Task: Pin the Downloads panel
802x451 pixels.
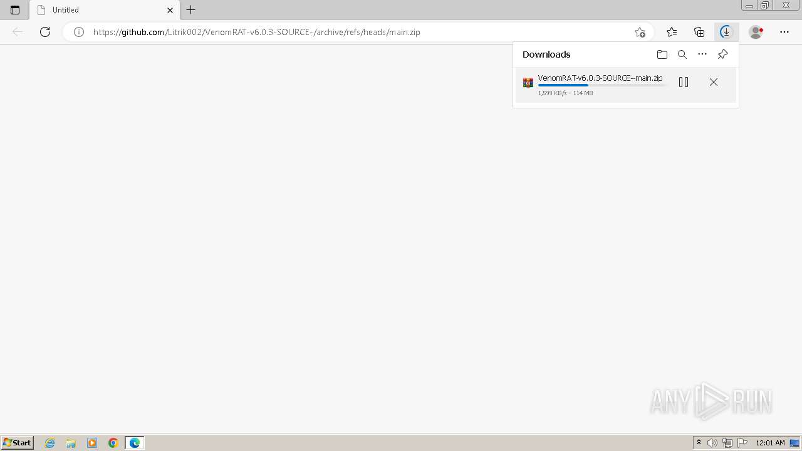Action: coord(722,54)
